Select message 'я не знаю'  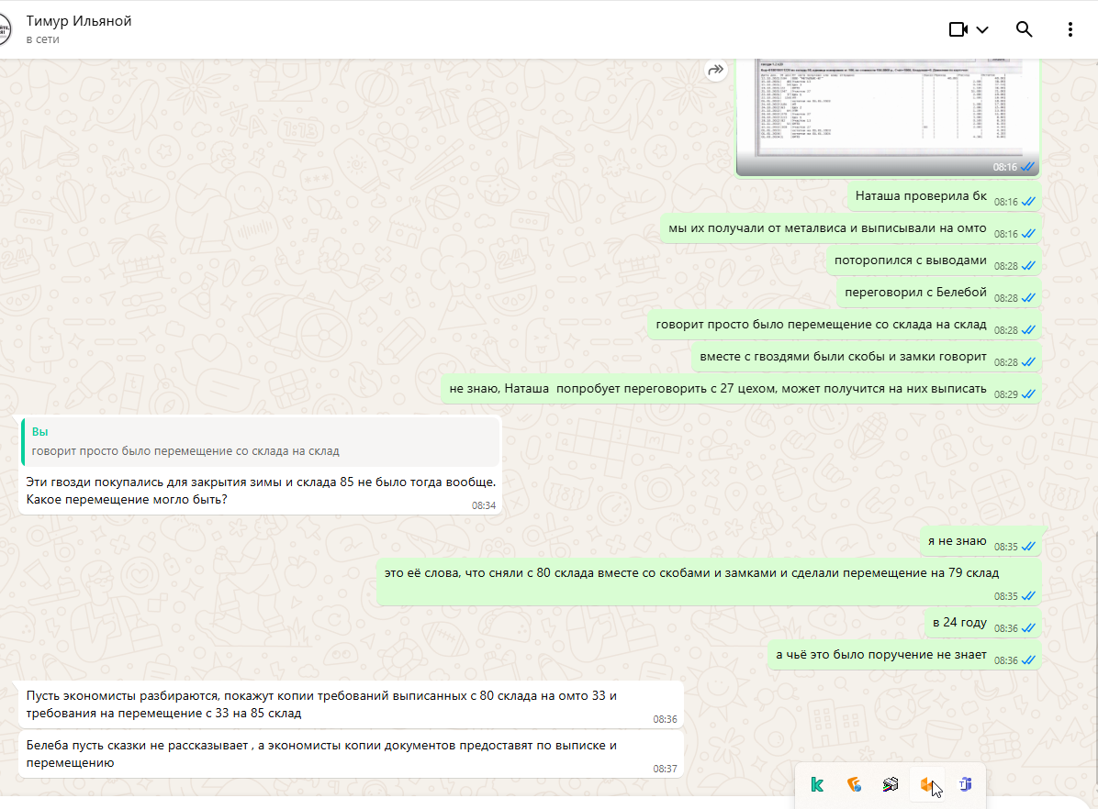(x=980, y=542)
